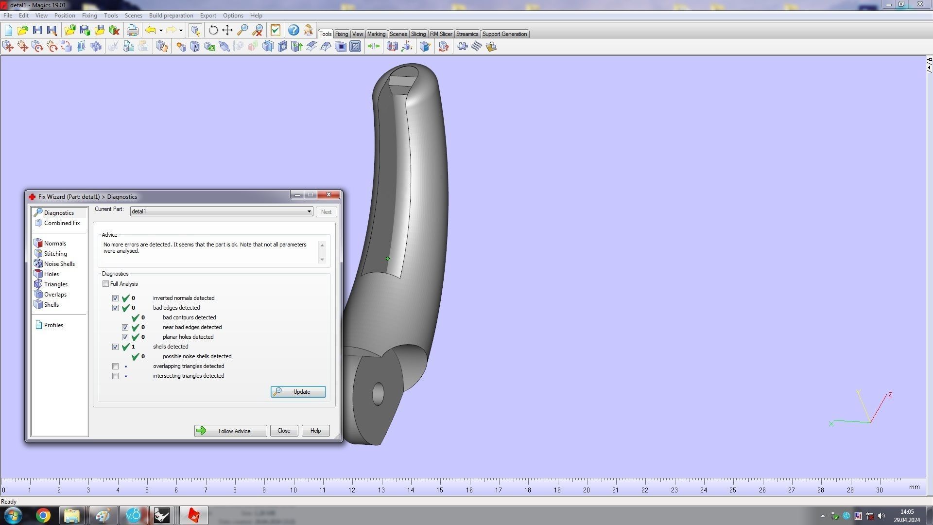
Task: Click the Zoom magnifier tool
Action: pyautogui.click(x=242, y=30)
